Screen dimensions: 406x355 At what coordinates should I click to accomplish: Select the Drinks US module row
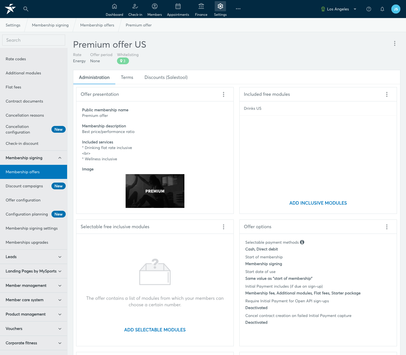pyautogui.click(x=318, y=108)
